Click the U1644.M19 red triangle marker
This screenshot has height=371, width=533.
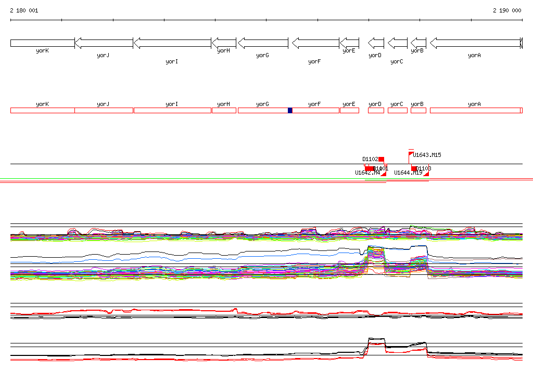[426, 174]
